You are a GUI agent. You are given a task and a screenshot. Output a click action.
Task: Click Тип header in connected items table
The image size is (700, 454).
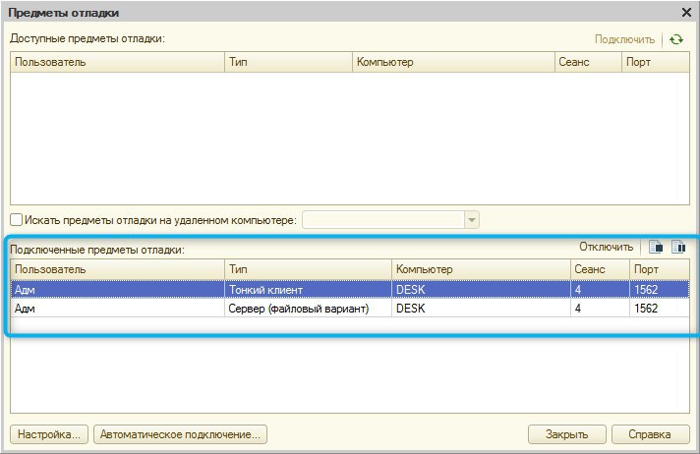point(308,269)
